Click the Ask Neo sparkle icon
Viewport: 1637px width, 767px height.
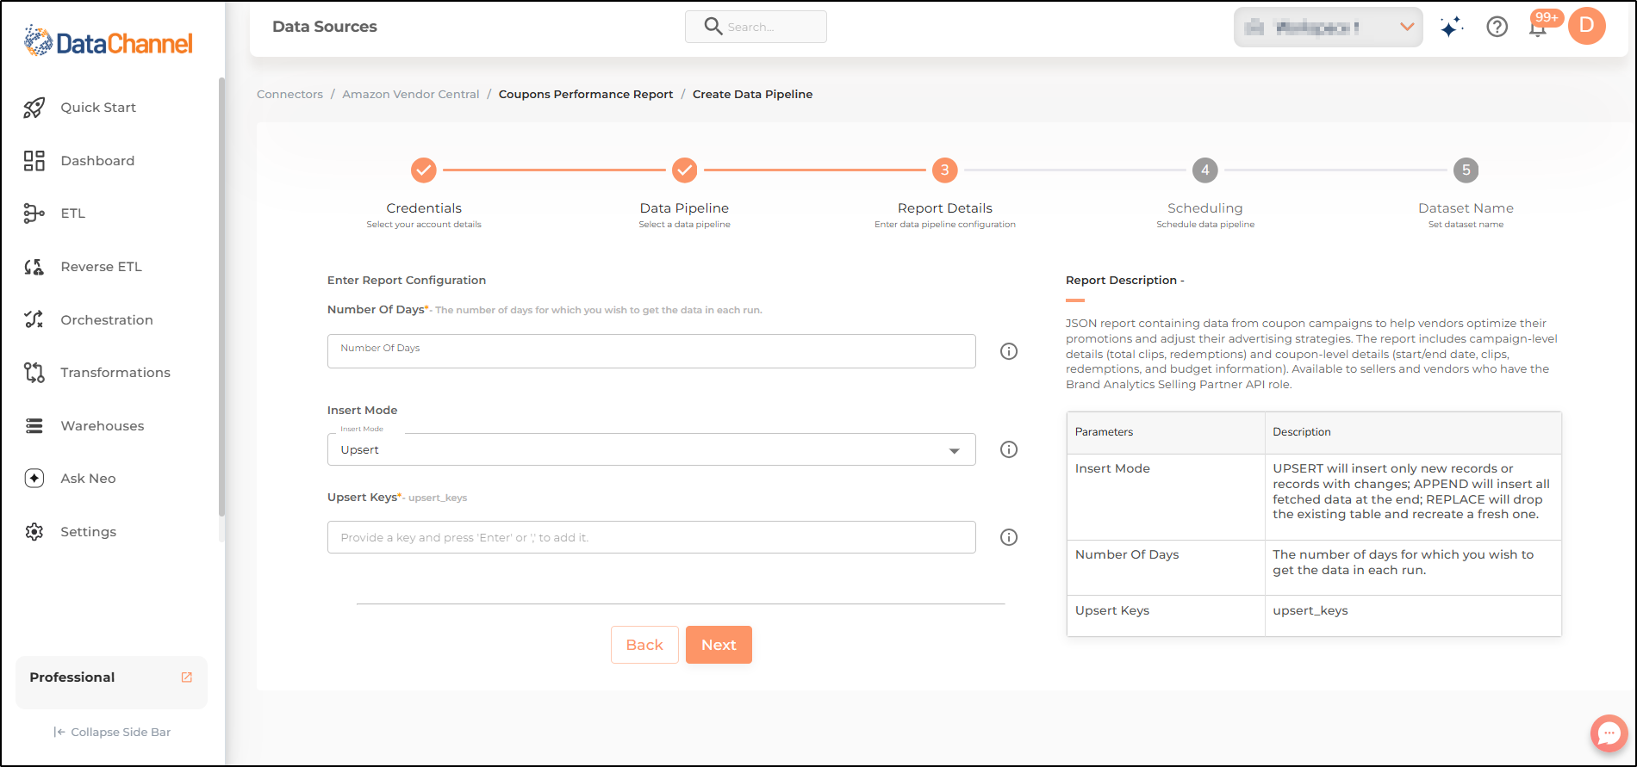[x=34, y=479]
